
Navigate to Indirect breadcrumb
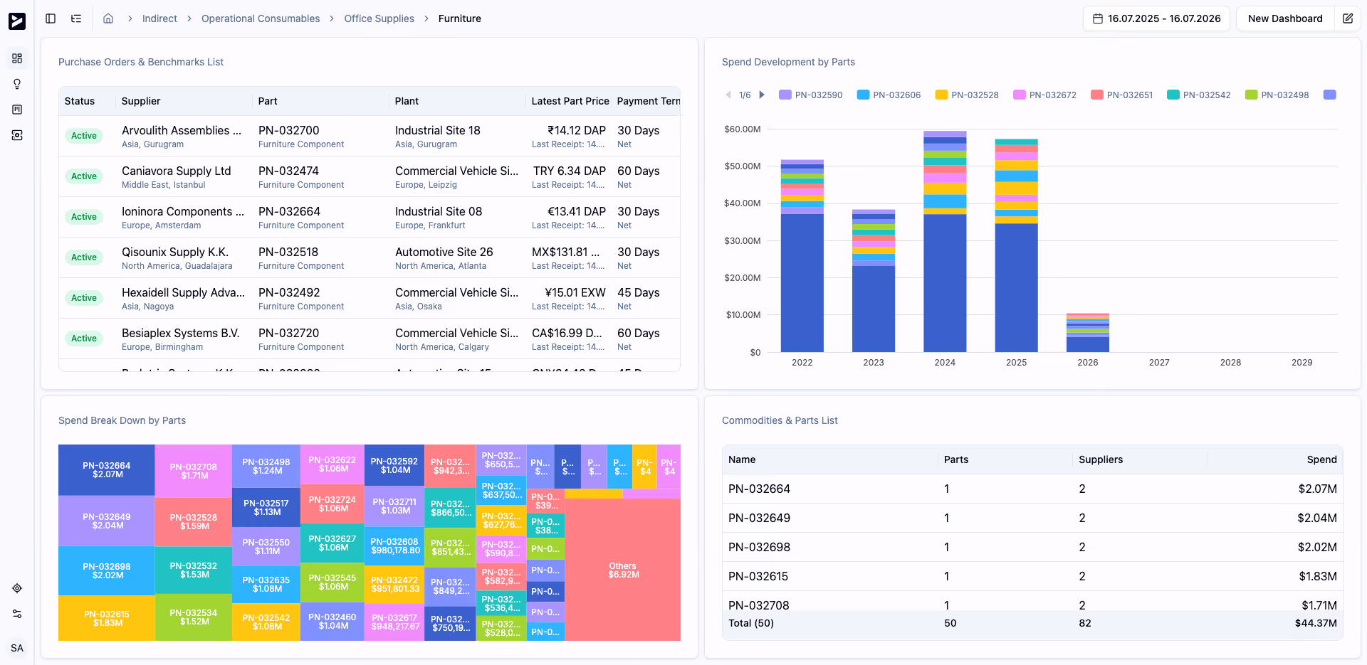159,18
